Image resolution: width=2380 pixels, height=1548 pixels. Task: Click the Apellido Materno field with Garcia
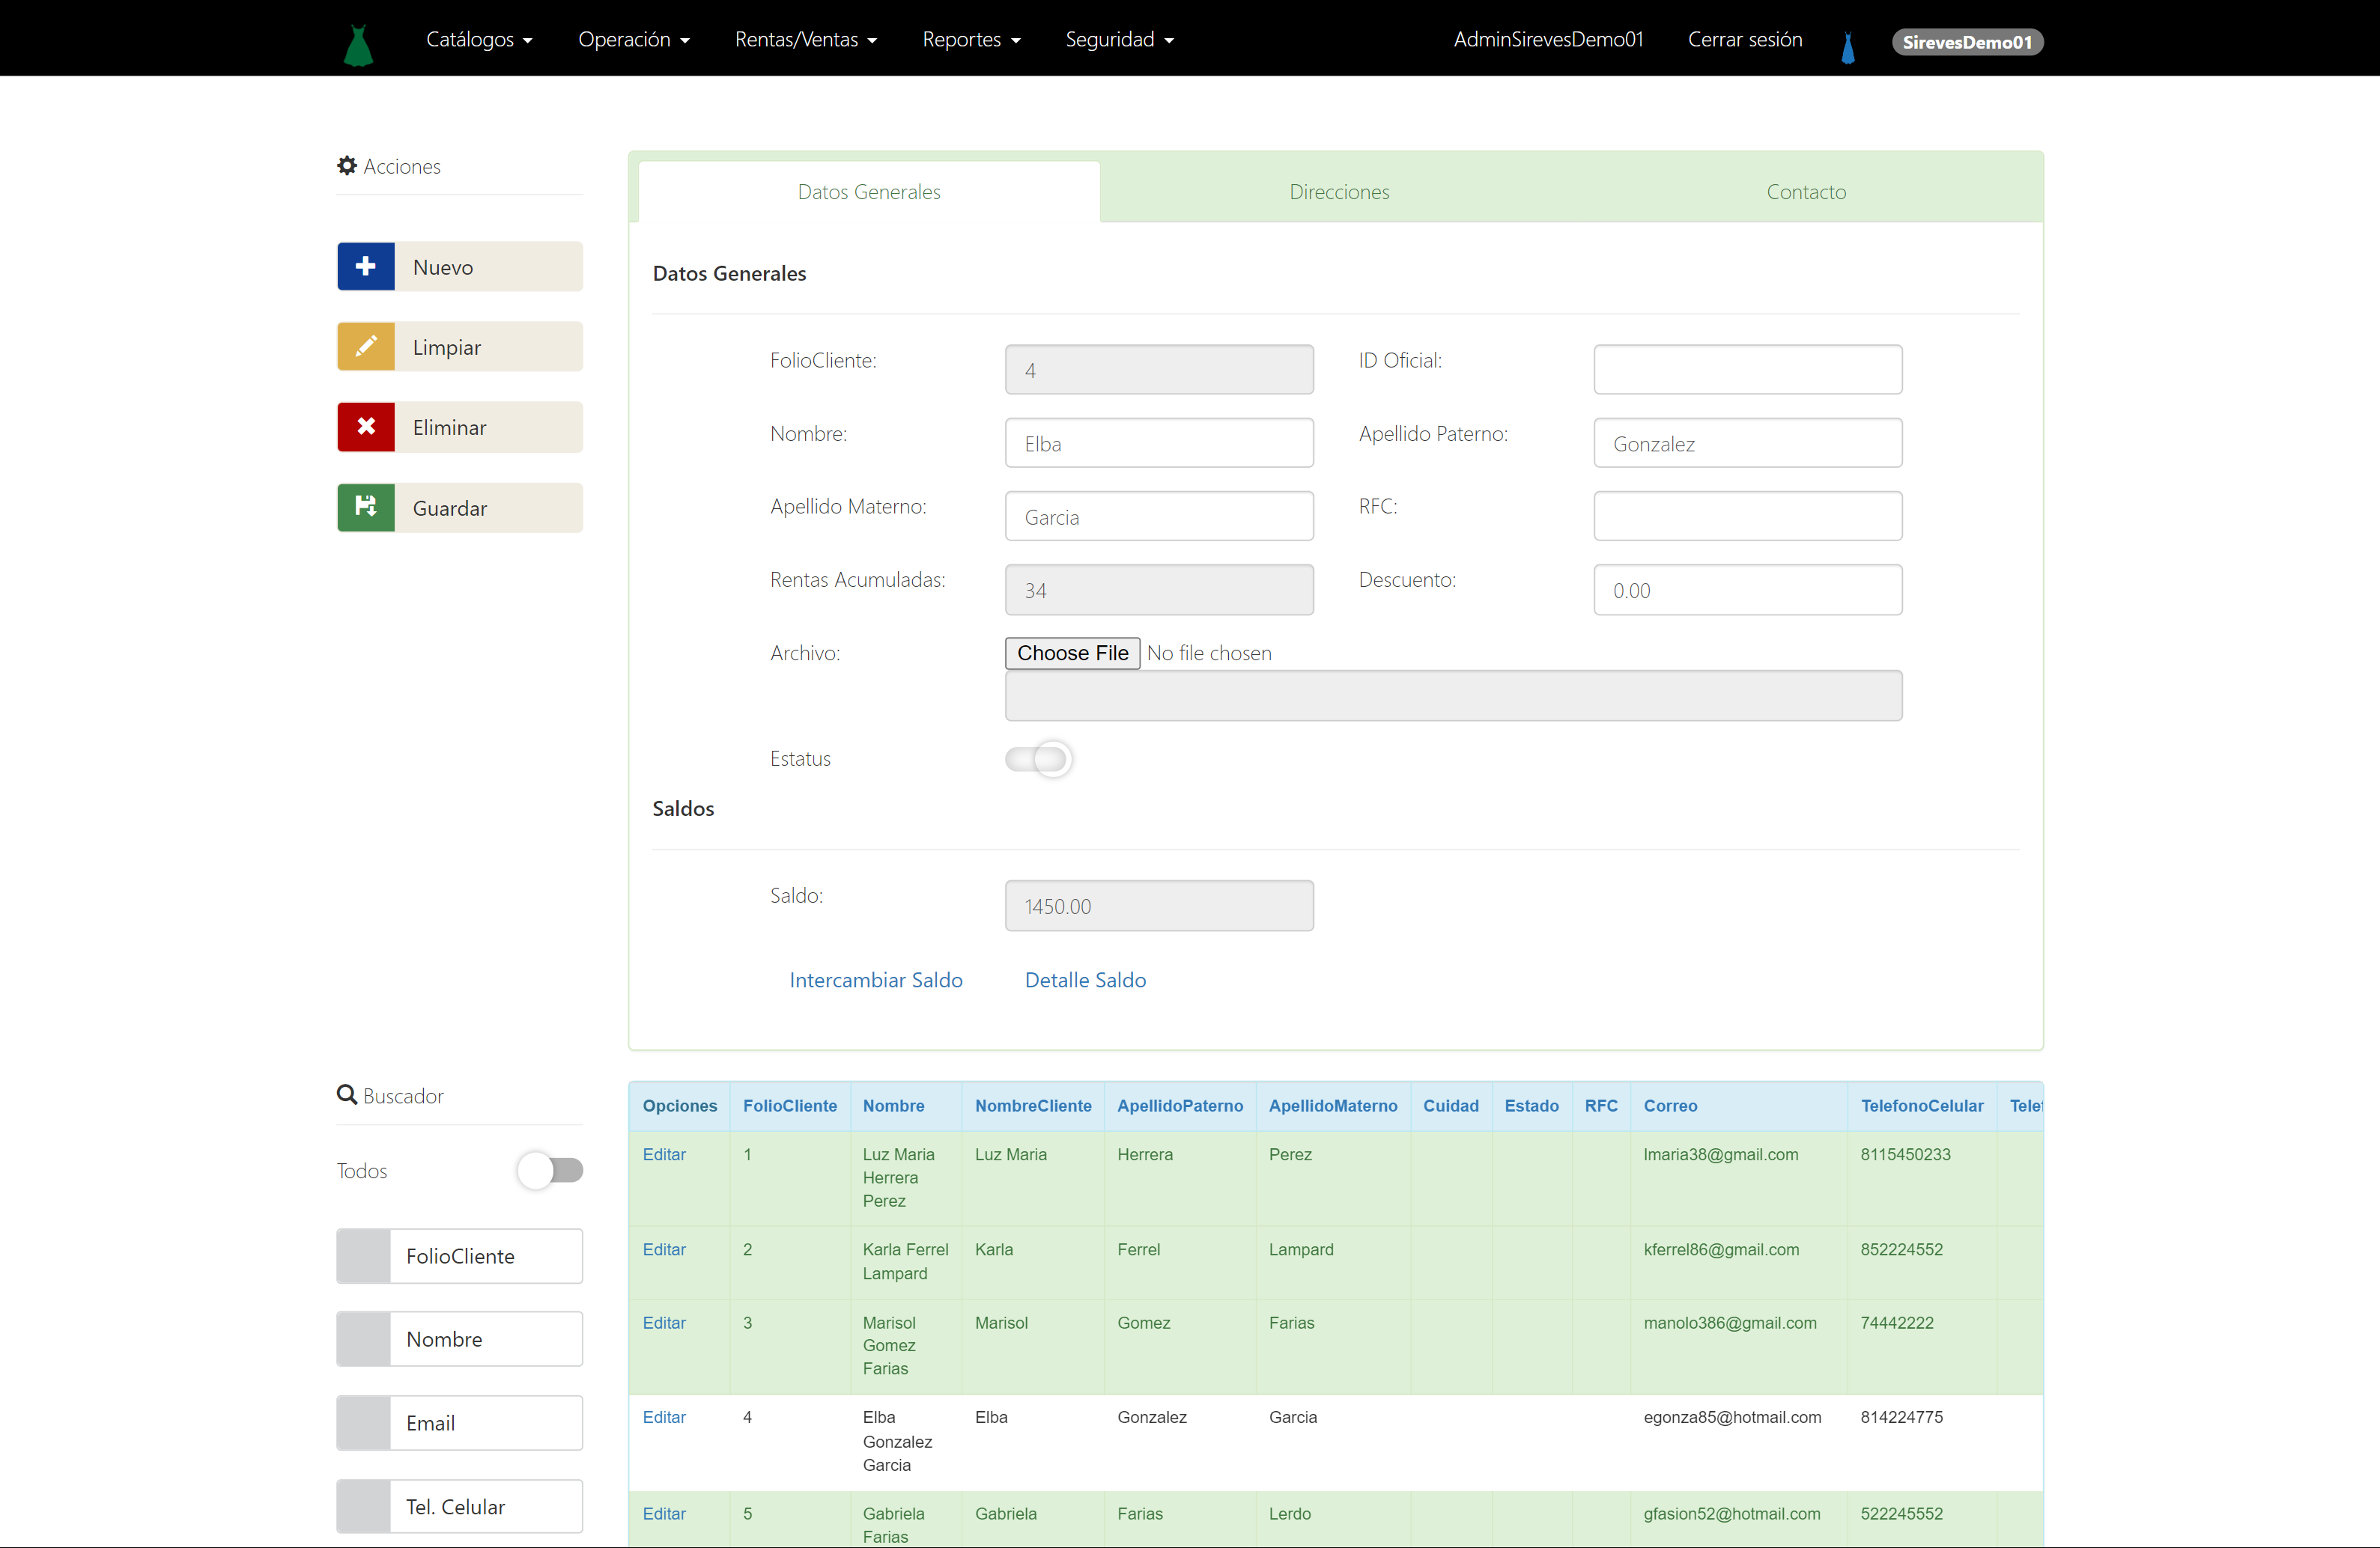1159,516
